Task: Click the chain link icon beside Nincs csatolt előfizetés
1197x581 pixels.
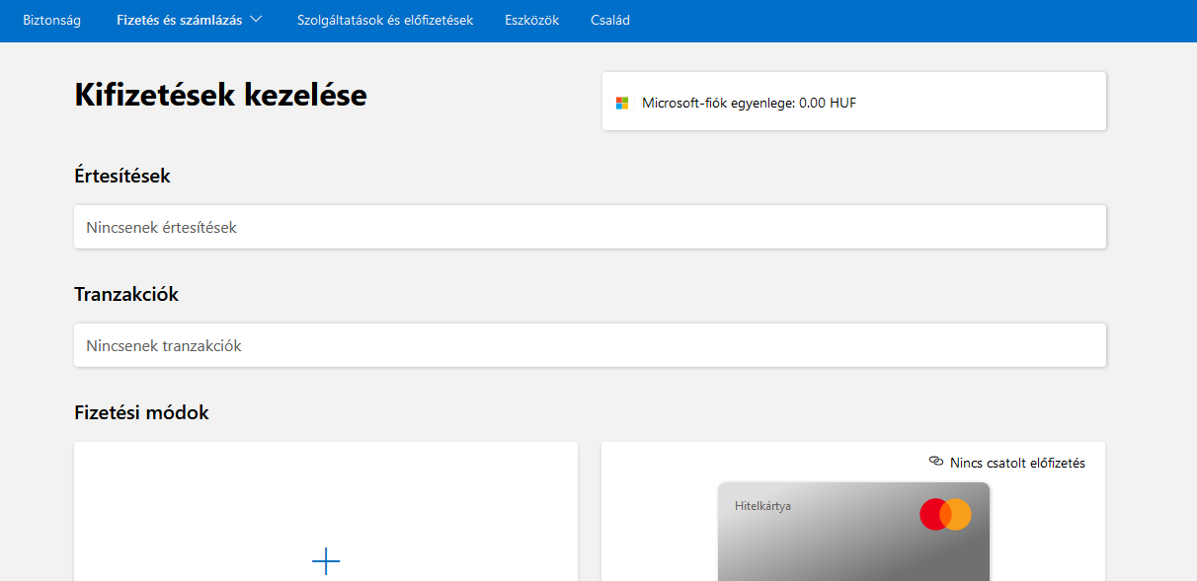Action: point(936,462)
